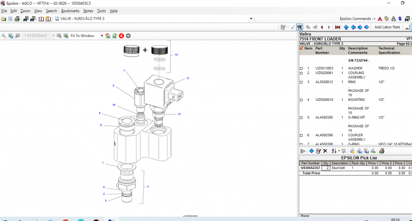Select the checkbox next to item 3 RING

[x=301, y=82]
